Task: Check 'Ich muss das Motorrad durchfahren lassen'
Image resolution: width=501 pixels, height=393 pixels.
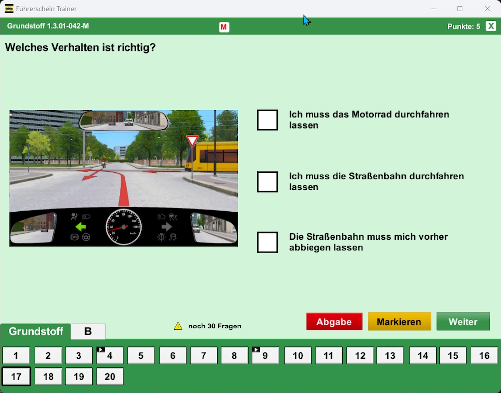Action: point(267,120)
